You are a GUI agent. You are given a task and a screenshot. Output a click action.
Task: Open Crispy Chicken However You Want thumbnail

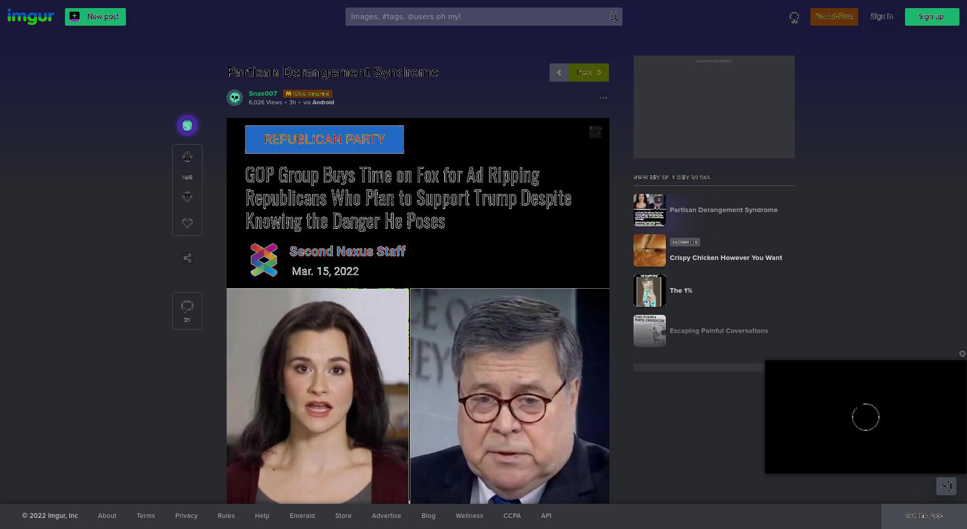650,250
